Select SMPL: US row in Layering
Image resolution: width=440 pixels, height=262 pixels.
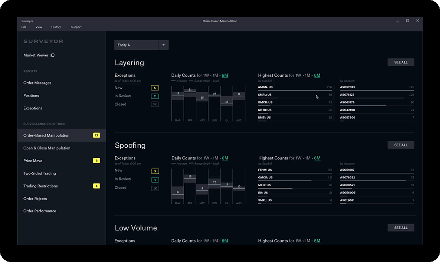295,95
